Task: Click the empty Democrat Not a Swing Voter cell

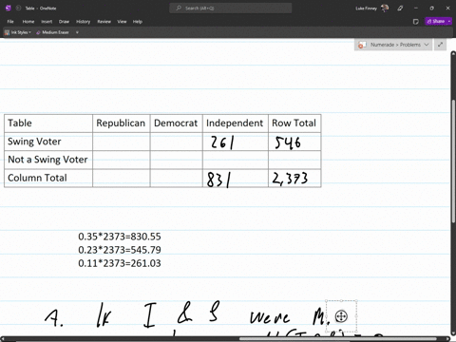Action: tap(176, 160)
